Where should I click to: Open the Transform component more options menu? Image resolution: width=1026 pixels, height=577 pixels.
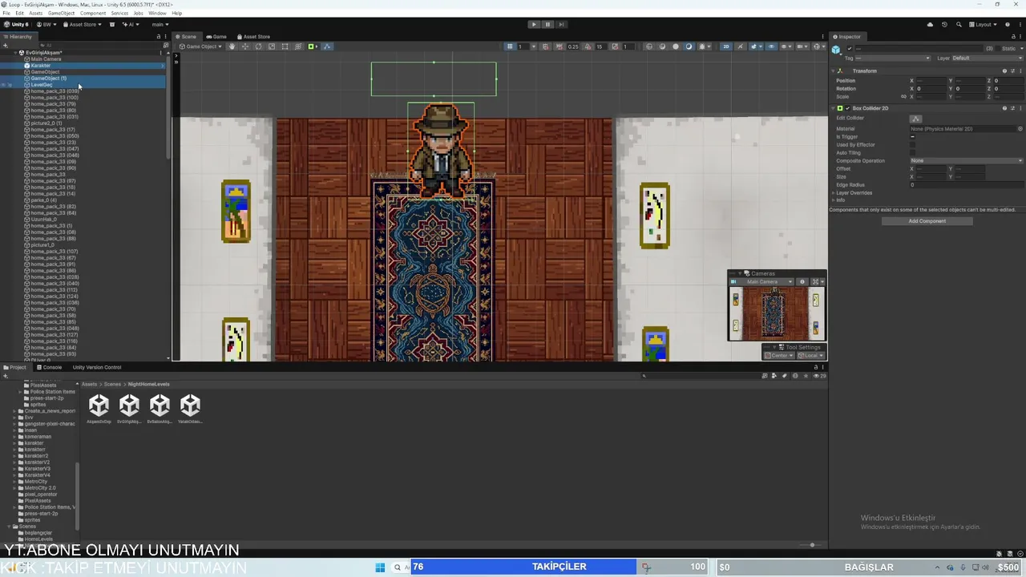(x=1020, y=71)
